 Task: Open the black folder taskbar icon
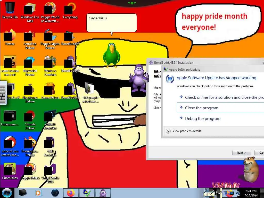(23, 193)
